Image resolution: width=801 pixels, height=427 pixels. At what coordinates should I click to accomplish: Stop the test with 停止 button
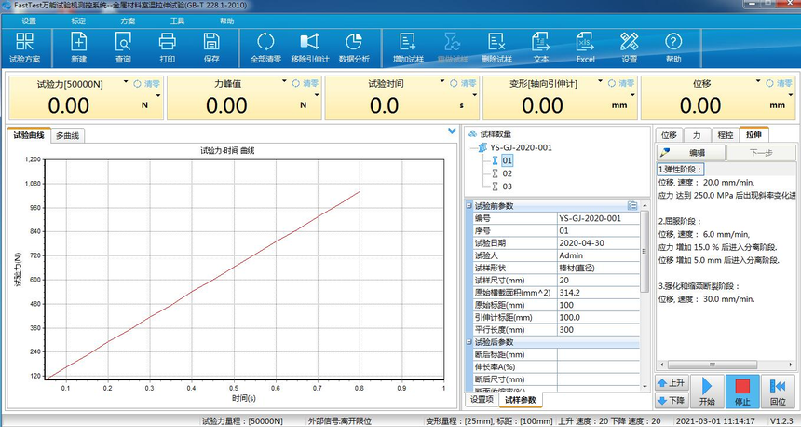[x=742, y=392]
